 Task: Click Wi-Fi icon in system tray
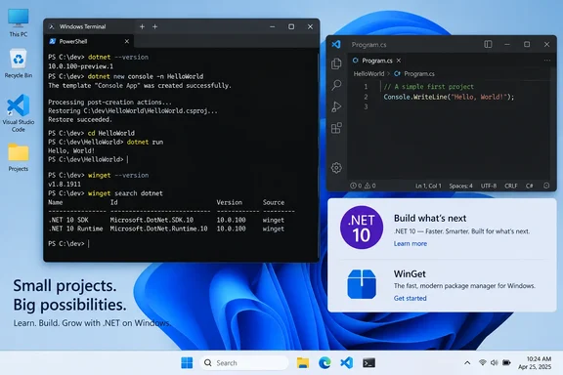483,363
